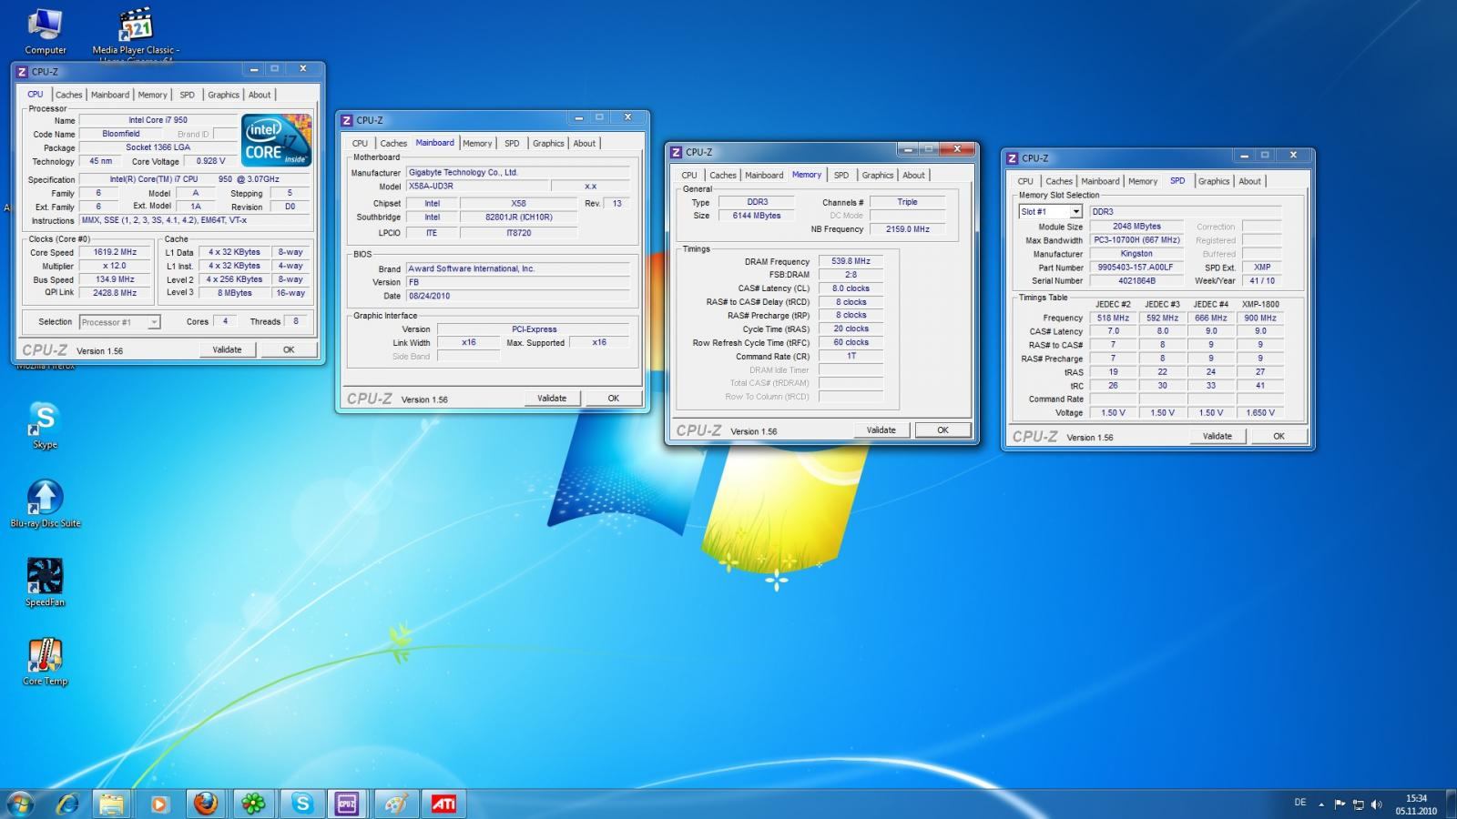Click the Z icon in the Memory window title bar
The width and height of the screenshot is (1457, 819).
pyautogui.click(x=676, y=152)
